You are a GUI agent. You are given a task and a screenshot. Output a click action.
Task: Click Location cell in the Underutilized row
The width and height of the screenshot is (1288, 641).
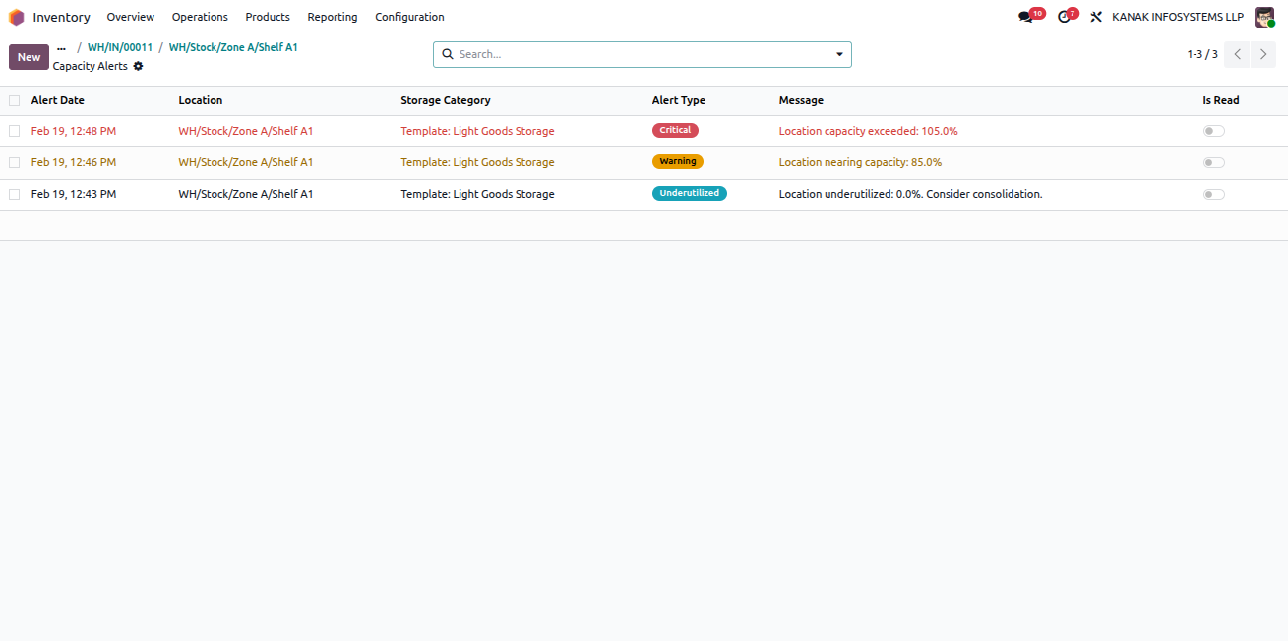[x=246, y=194]
